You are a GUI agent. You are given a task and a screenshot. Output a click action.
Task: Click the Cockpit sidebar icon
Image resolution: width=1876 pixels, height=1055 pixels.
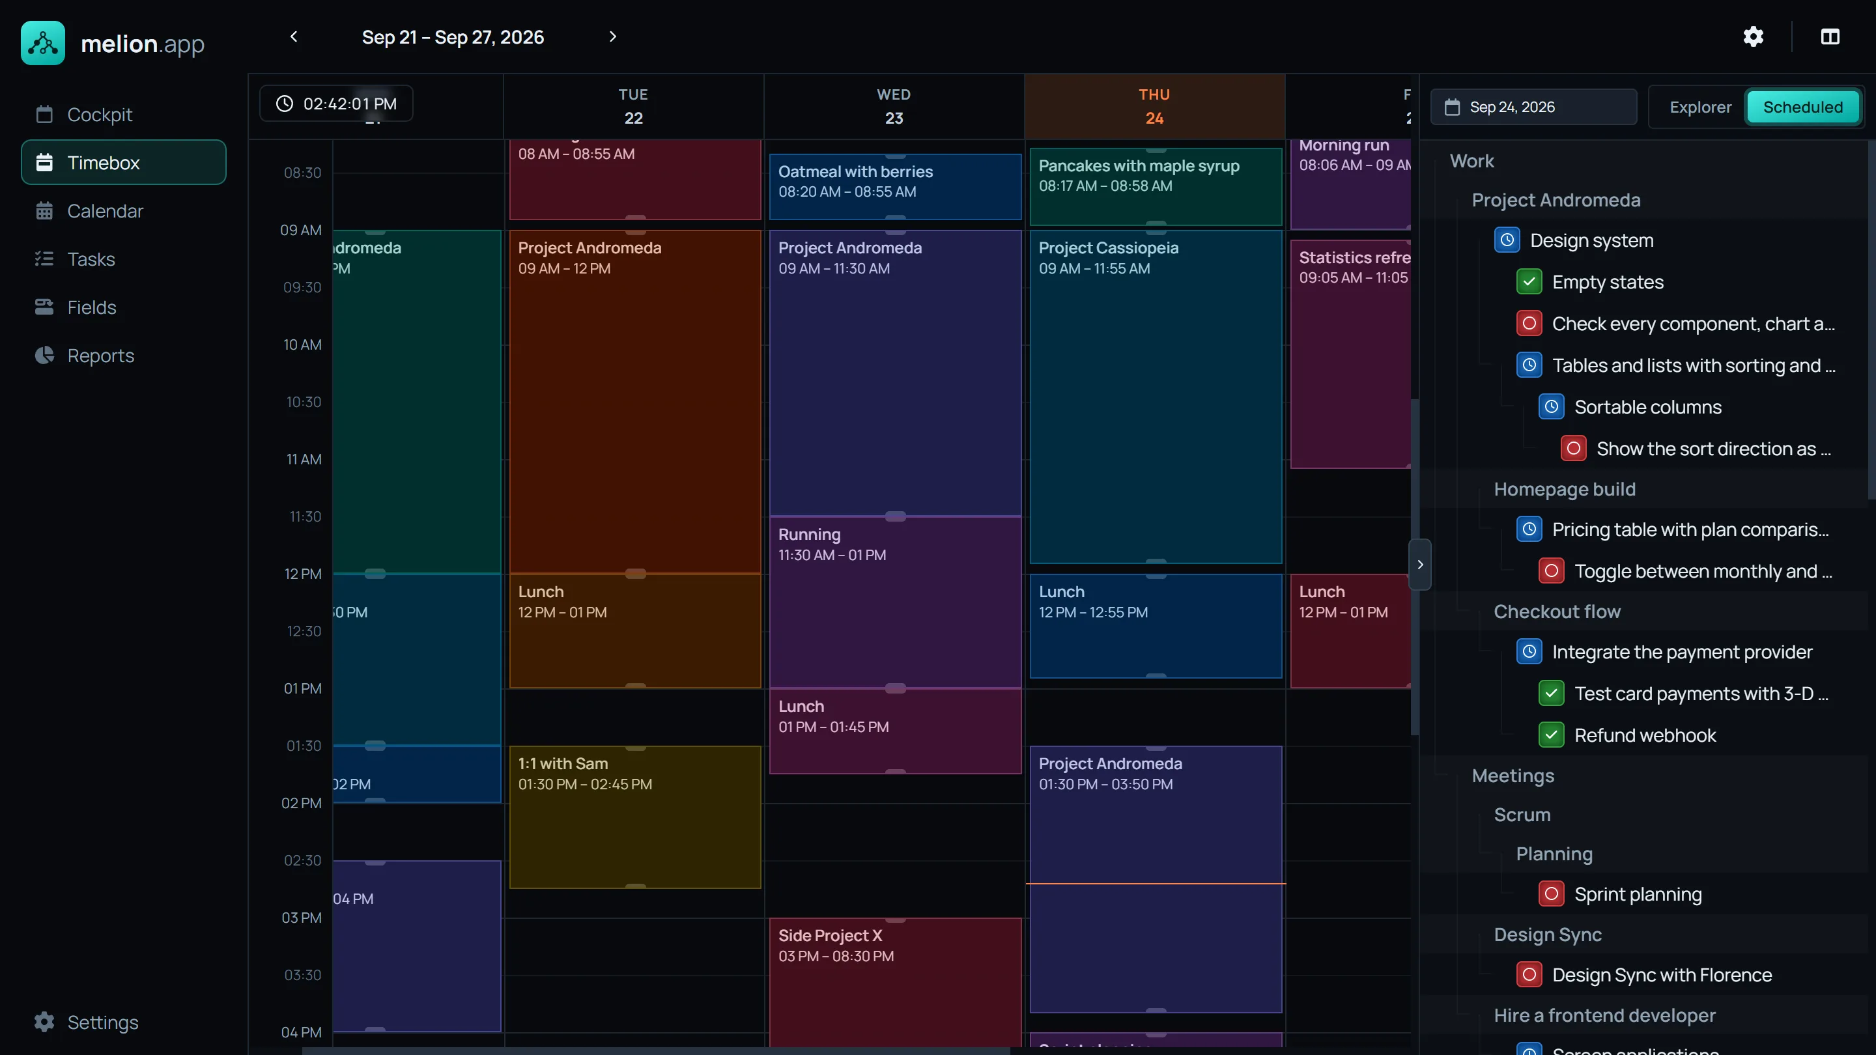click(44, 115)
